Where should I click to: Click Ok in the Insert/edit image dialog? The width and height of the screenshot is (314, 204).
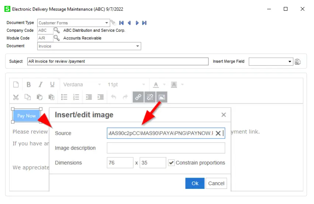pos(195,183)
